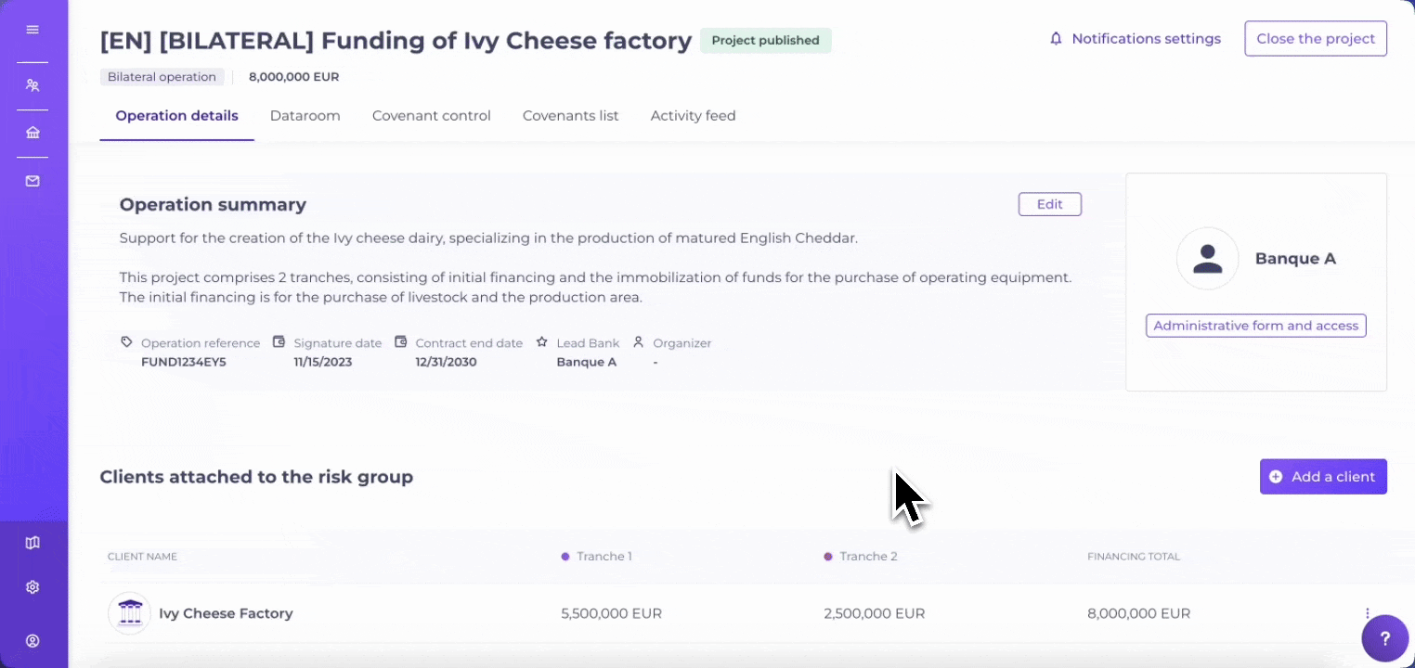The height and width of the screenshot is (668, 1415).
Task: Open the mail envelope sidebar icon
Action: click(x=32, y=181)
